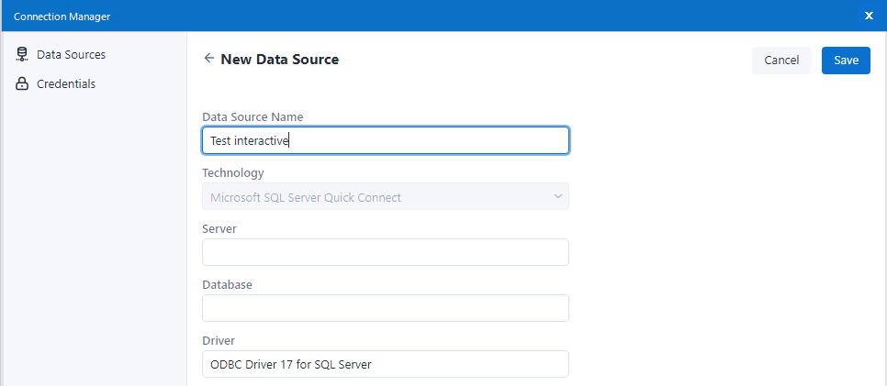Click the Data Sources database icon
The width and height of the screenshot is (887, 386).
click(23, 55)
